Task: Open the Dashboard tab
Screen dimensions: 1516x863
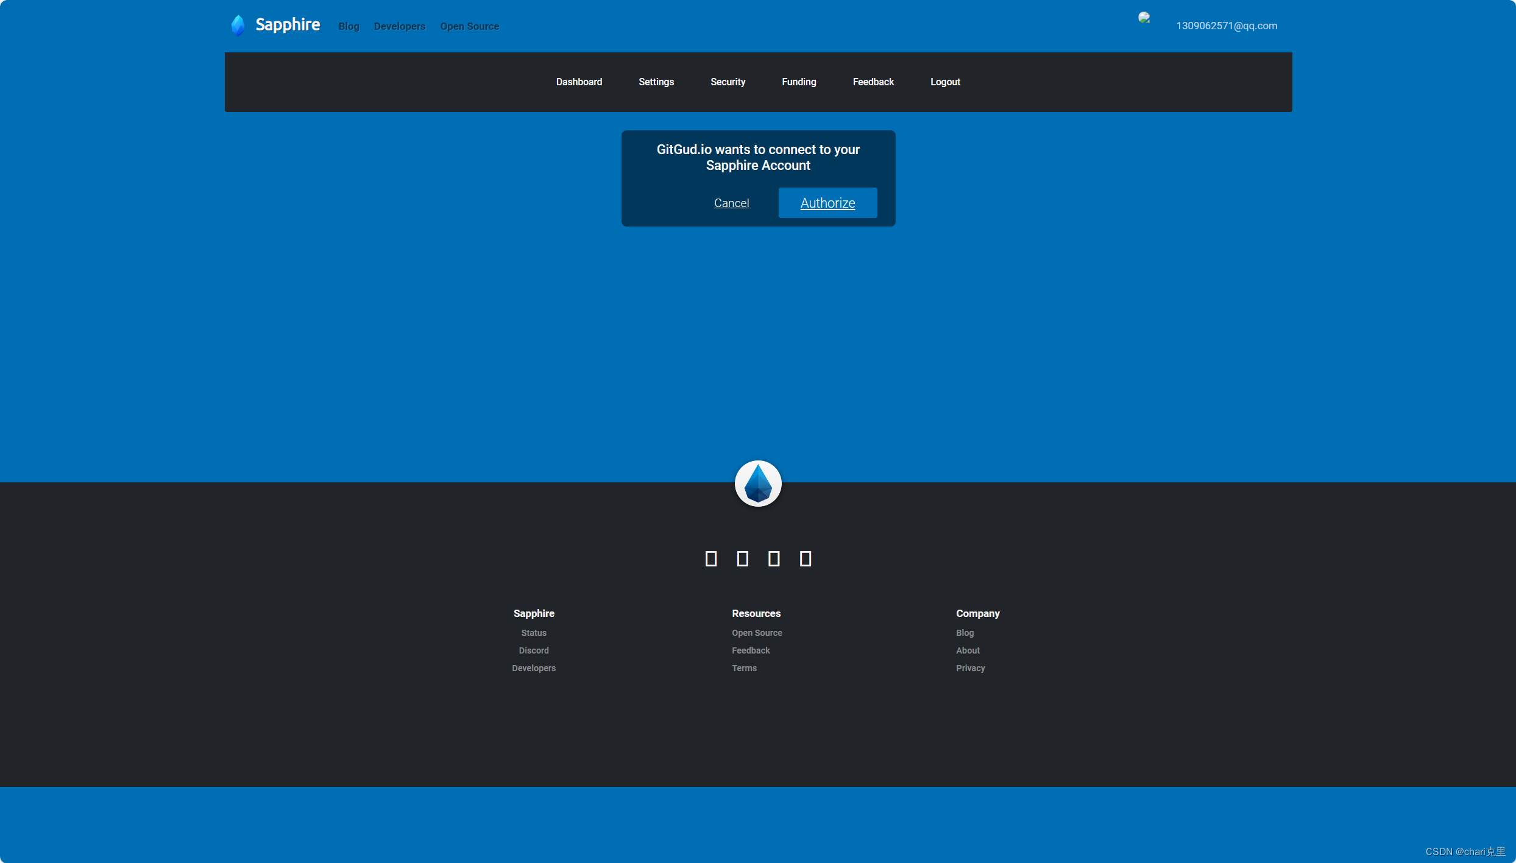Action: [x=579, y=82]
